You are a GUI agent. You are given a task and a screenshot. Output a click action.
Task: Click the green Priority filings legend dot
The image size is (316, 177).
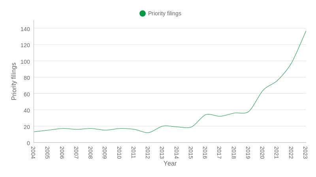[x=143, y=13]
